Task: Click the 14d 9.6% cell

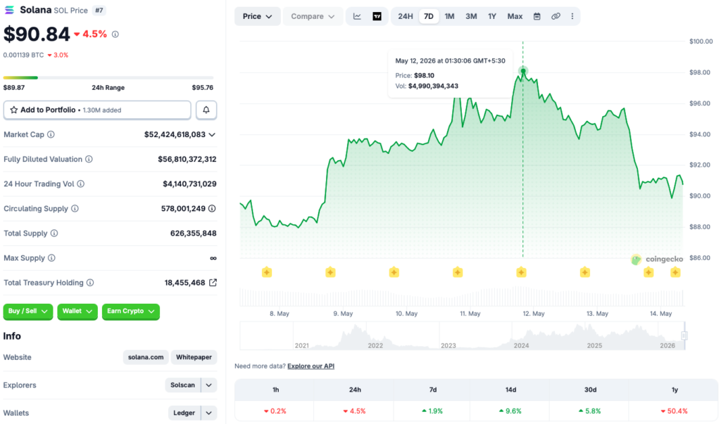Action: coord(510,411)
